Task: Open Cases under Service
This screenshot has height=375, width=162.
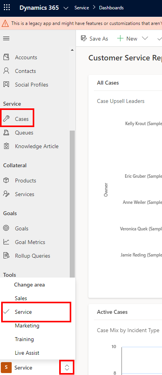Action: point(22,119)
